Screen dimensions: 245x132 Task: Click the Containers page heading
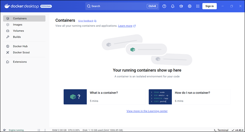pyautogui.click(x=65, y=20)
